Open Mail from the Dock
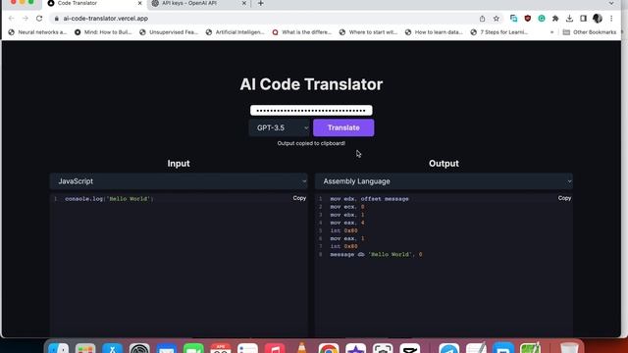This screenshot has width=628, height=353. (167, 348)
